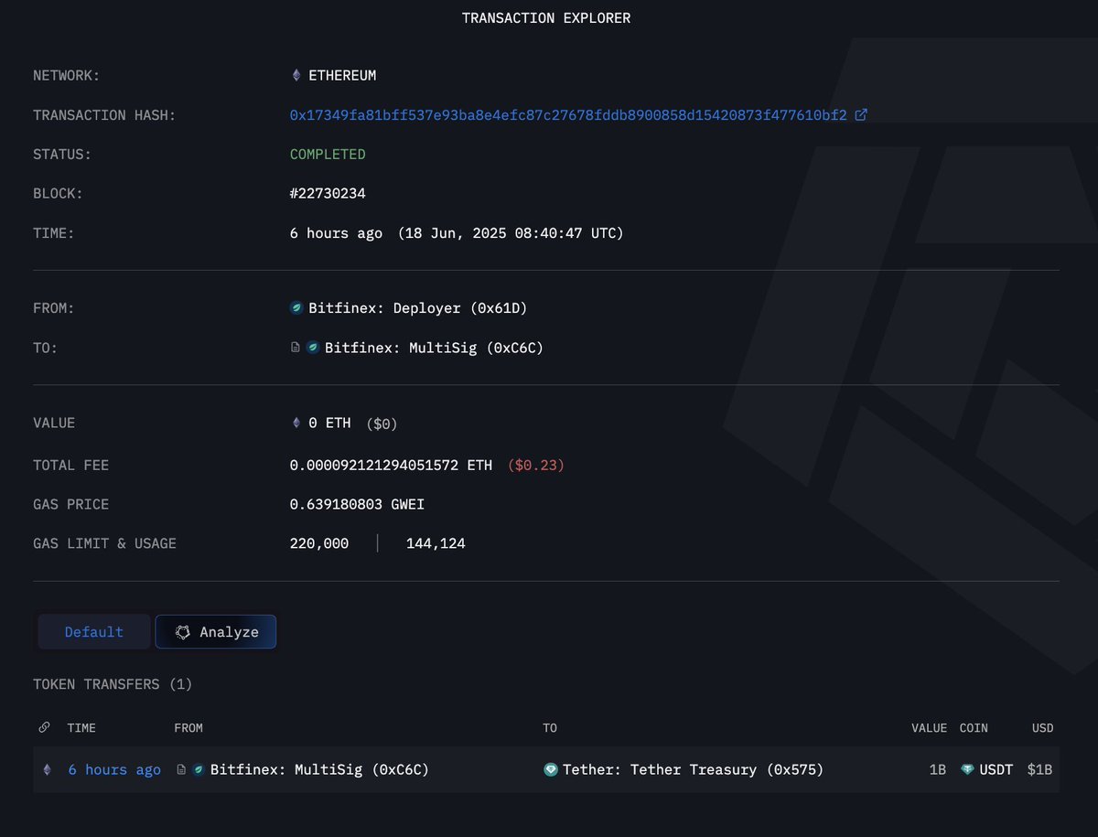
Task: Click the Bitfinex logo beside Deployer (0x61D)
Action: click(x=296, y=308)
